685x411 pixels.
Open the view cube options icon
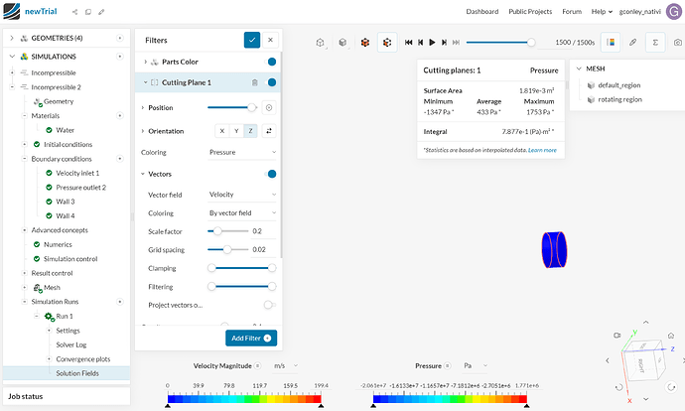click(321, 43)
